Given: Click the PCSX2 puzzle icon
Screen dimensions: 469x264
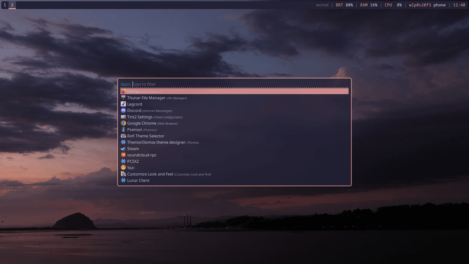Looking at the screenshot, I should pos(123,161).
